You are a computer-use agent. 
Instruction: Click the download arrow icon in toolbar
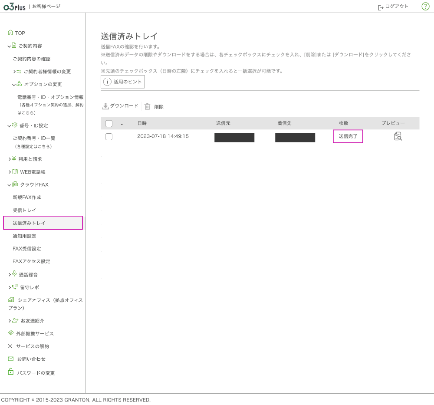pyautogui.click(x=105, y=106)
